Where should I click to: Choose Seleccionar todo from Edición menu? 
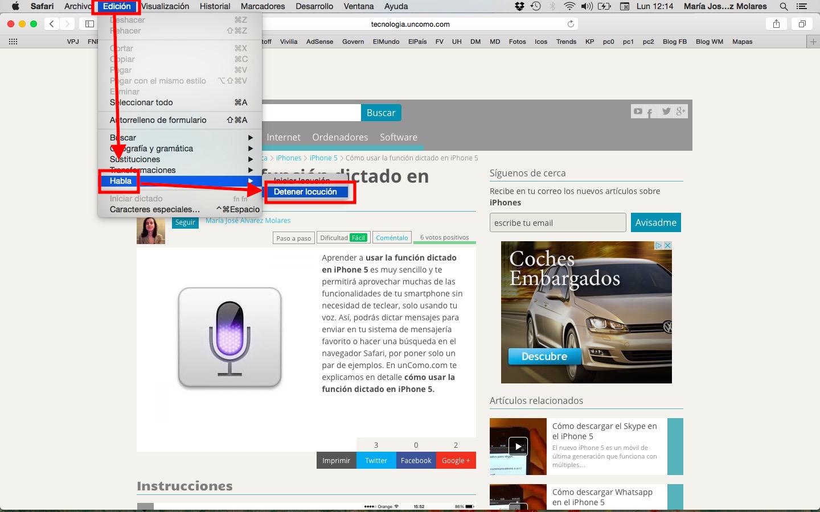141,102
